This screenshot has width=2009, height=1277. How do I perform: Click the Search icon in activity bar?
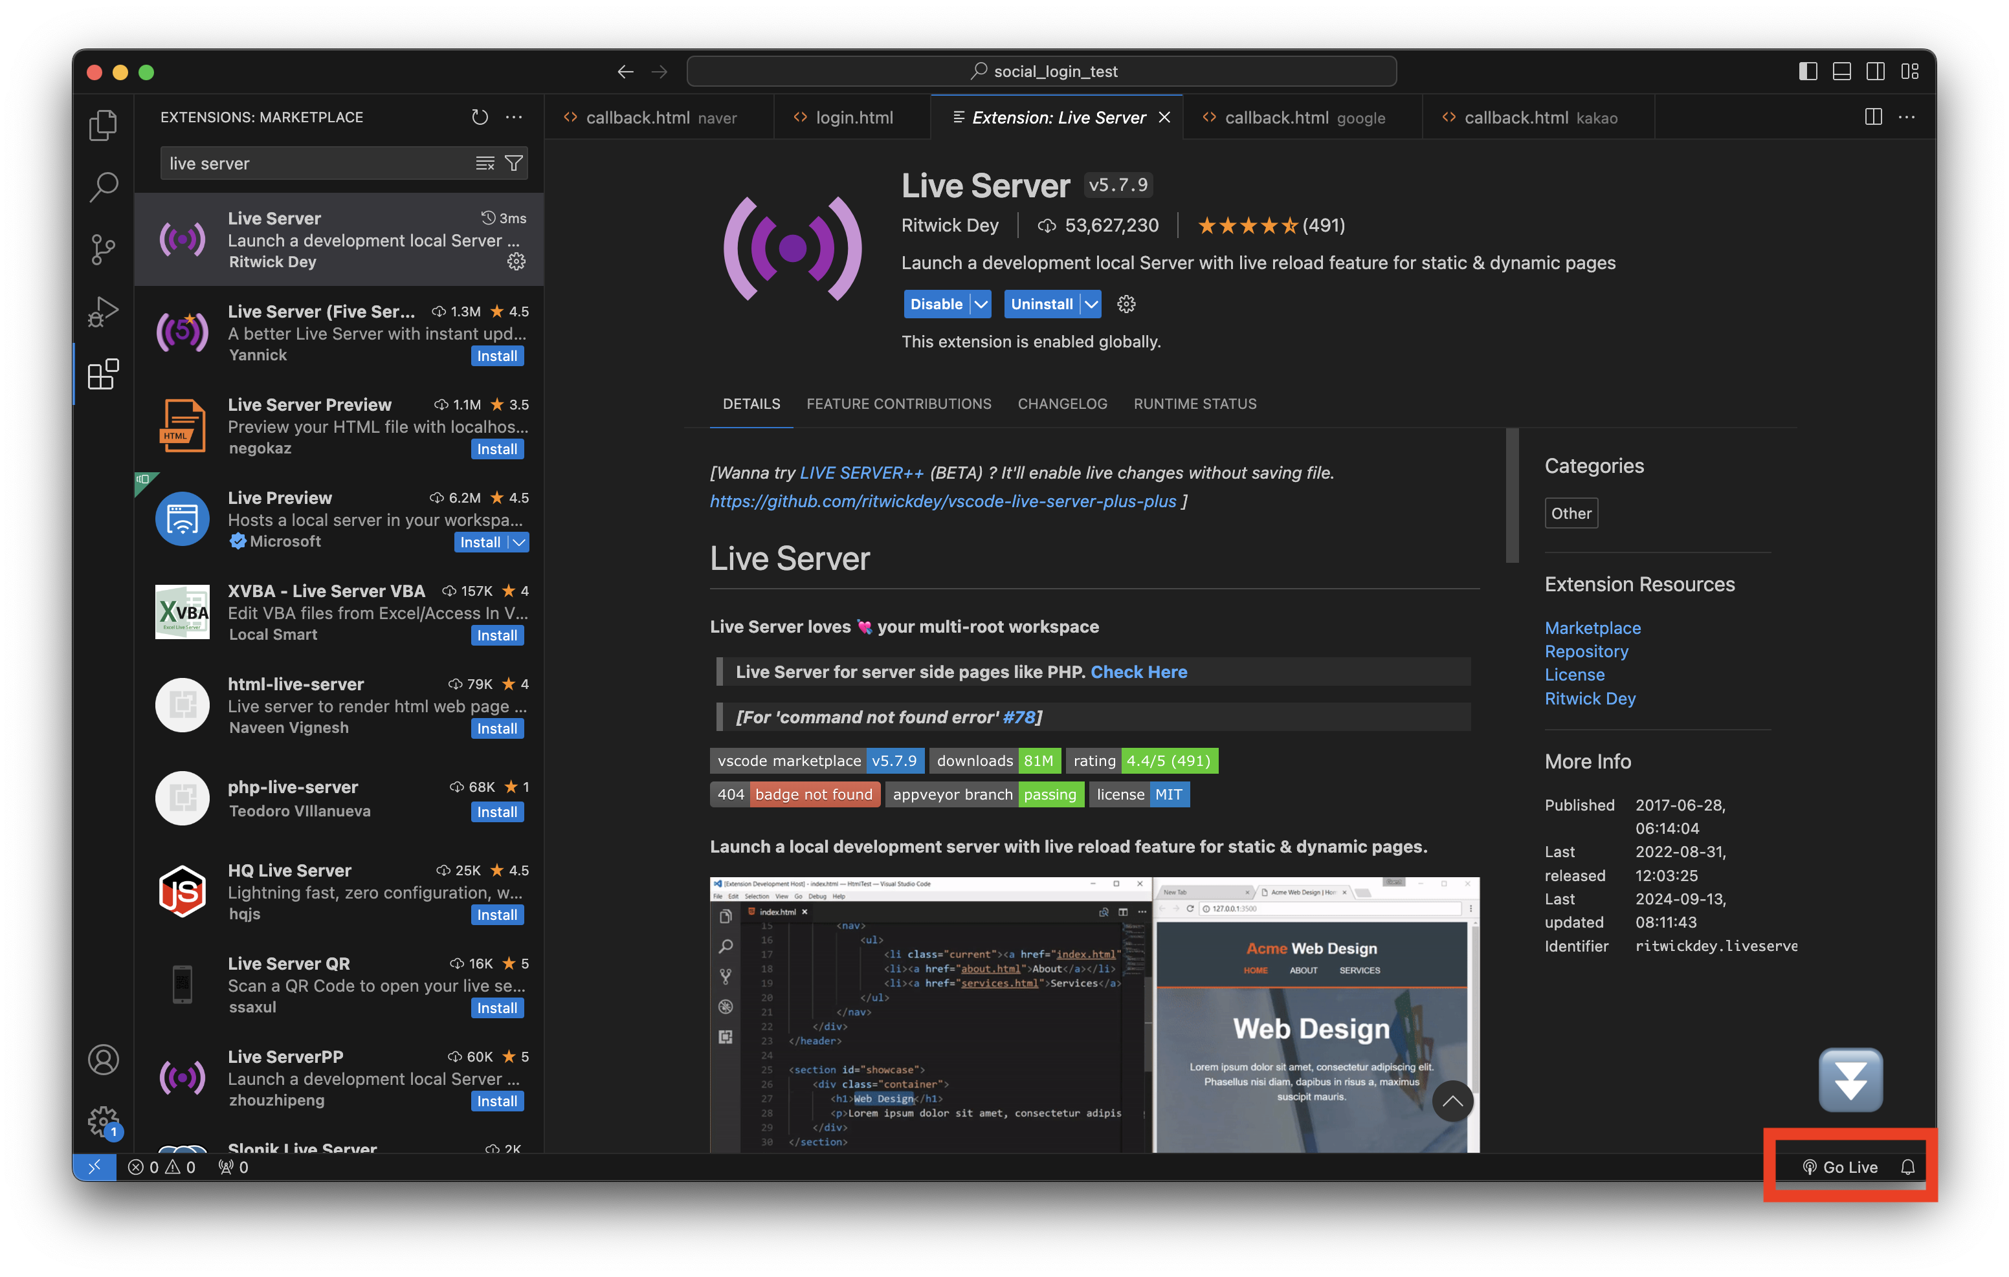coord(103,187)
